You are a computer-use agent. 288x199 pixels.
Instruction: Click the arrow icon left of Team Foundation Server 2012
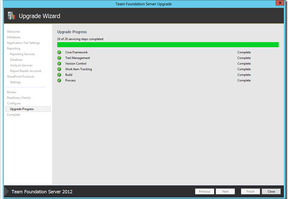7,192
